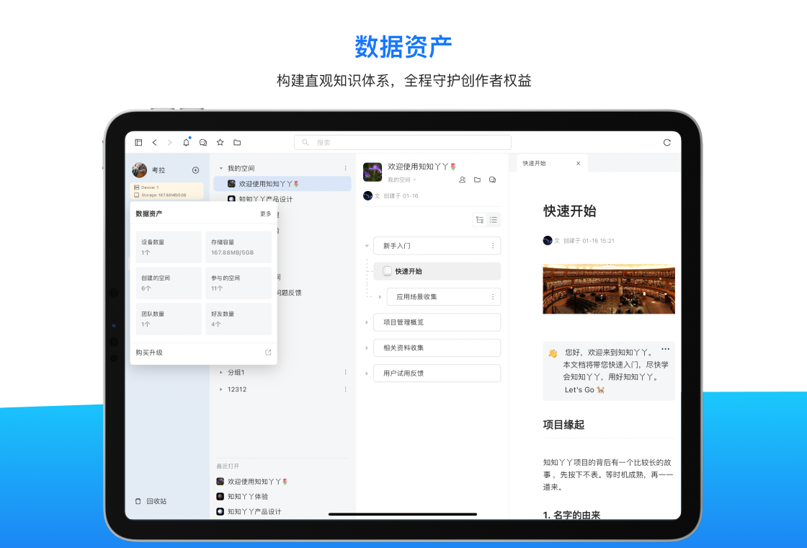Switch to tree structure view
807x548 pixels.
click(x=480, y=220)
